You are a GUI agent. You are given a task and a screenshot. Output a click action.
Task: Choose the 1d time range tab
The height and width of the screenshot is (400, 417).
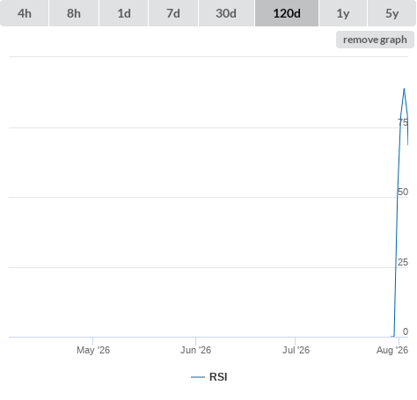click(x=124, y=13)
